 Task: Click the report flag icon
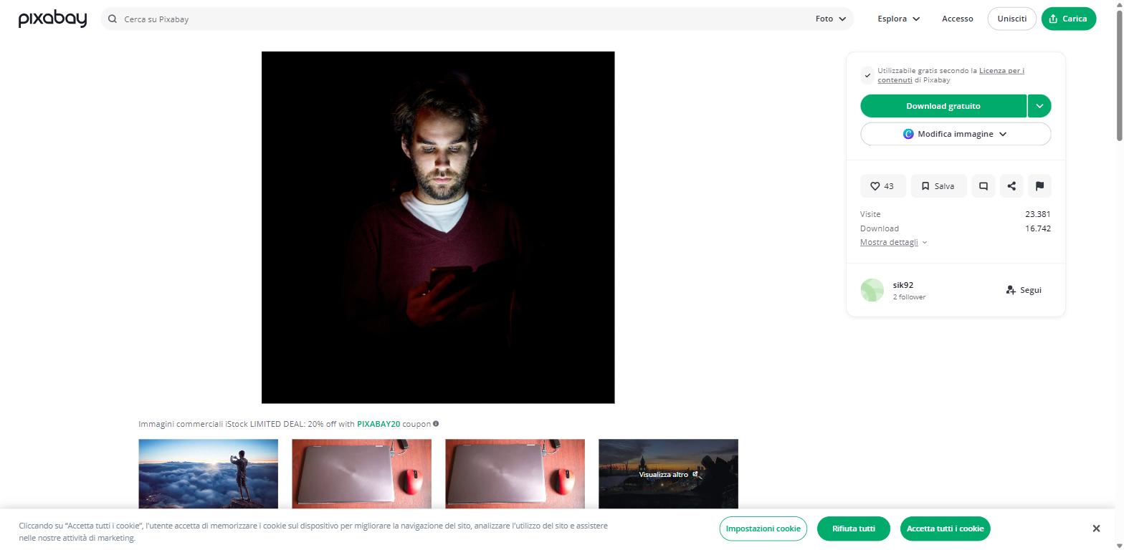point(1039,186)
